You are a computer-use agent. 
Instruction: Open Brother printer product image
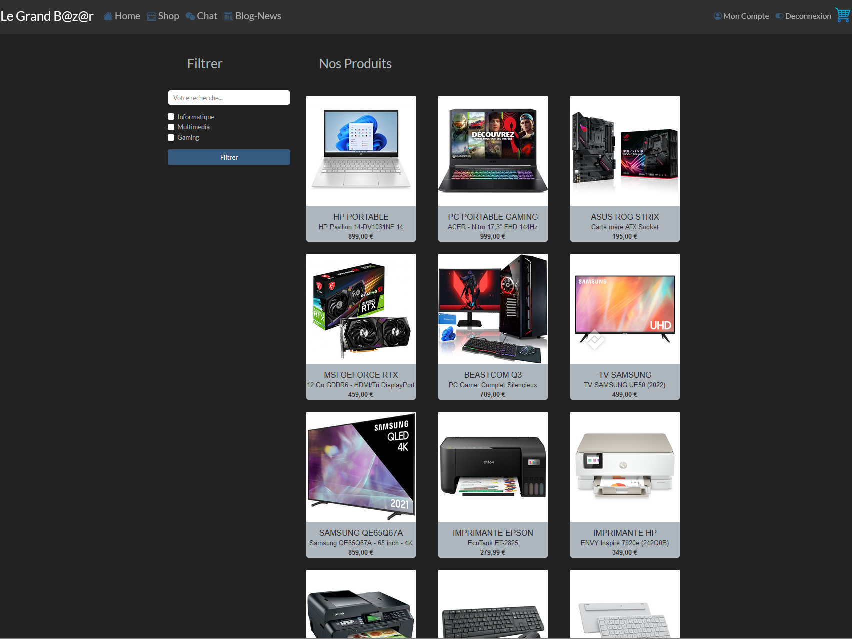click(361, 604)
